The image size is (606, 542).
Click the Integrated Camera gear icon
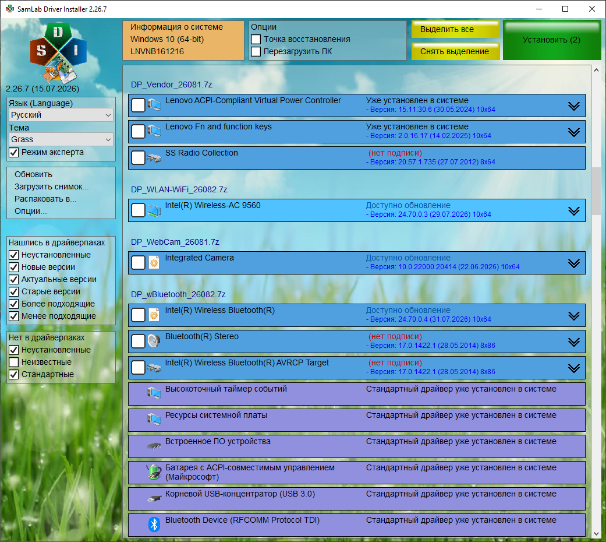[x=154, y=262]
